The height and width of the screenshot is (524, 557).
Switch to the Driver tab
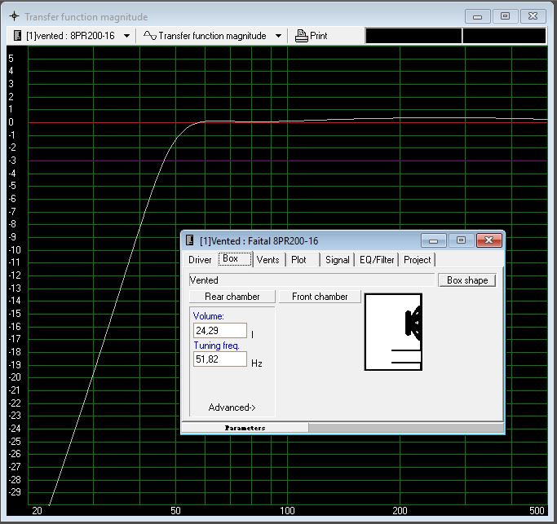(200, 260)
